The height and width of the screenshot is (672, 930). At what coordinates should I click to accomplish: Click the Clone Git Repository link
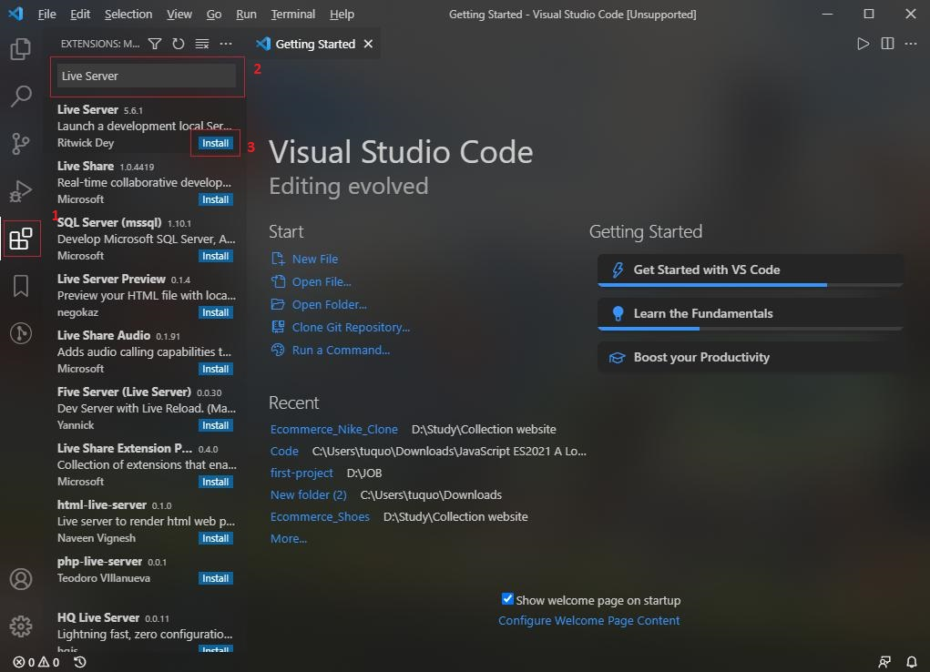click(x=351, y=327)
